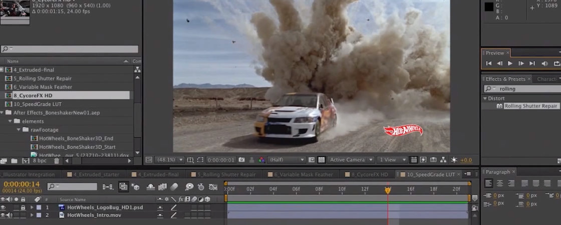Open the Half resolution dropdown
561x225 pixels.
[x=286, y=160]
